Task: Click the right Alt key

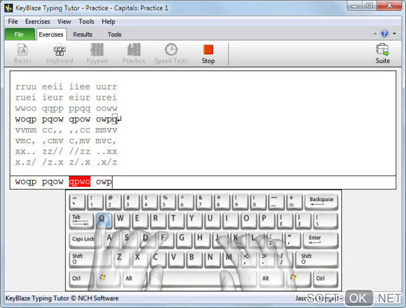Action: click(271, 279)
